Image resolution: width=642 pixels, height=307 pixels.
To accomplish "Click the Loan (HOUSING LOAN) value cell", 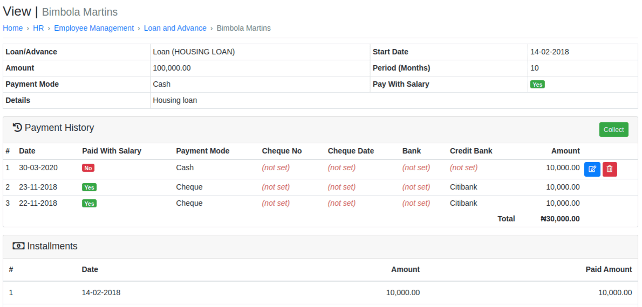I will click(x=194, y=52).
